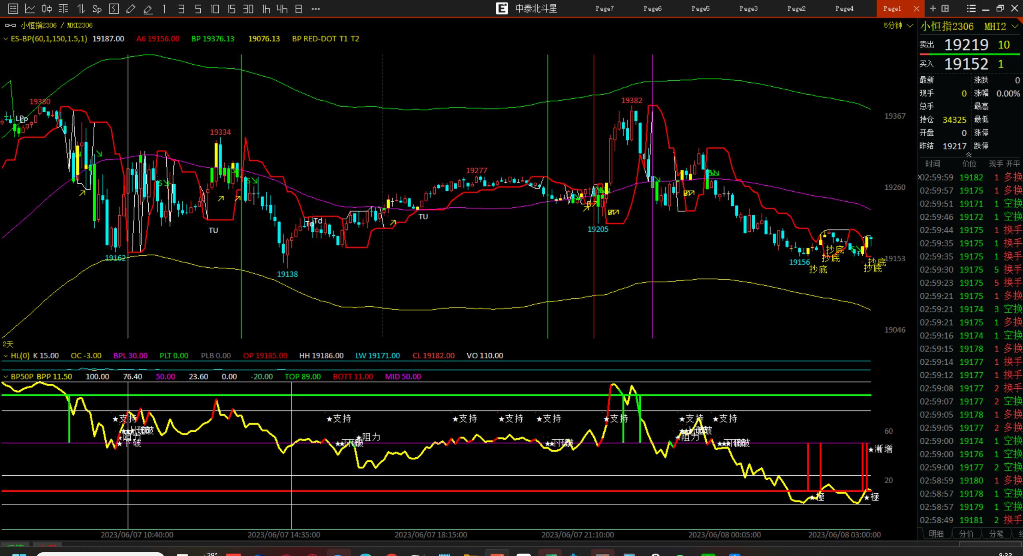Open the 分笔 tab
The height and width of the screenshot is (556, 1023).
(x=996, y=534)
